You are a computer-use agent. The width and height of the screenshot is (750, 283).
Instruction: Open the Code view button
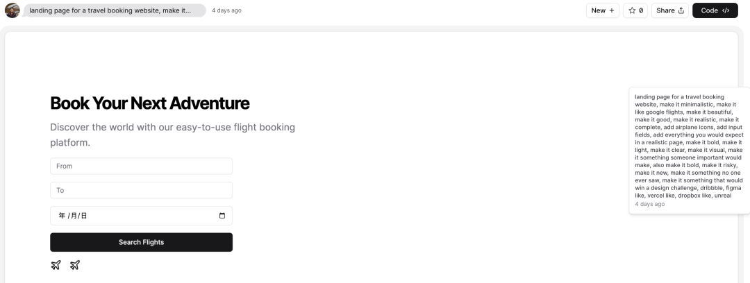coord(715,10)
